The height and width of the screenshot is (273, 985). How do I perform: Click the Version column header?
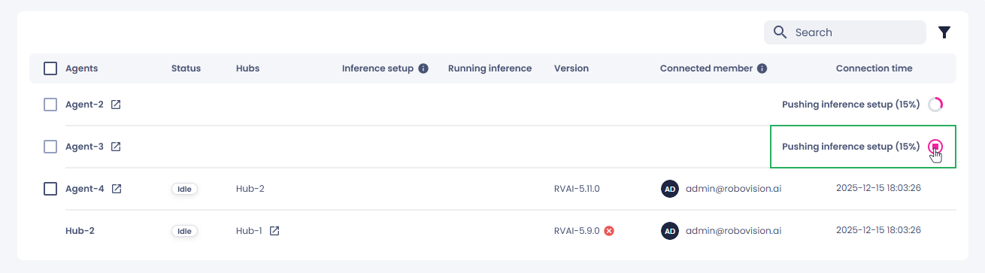pos(571,68)
